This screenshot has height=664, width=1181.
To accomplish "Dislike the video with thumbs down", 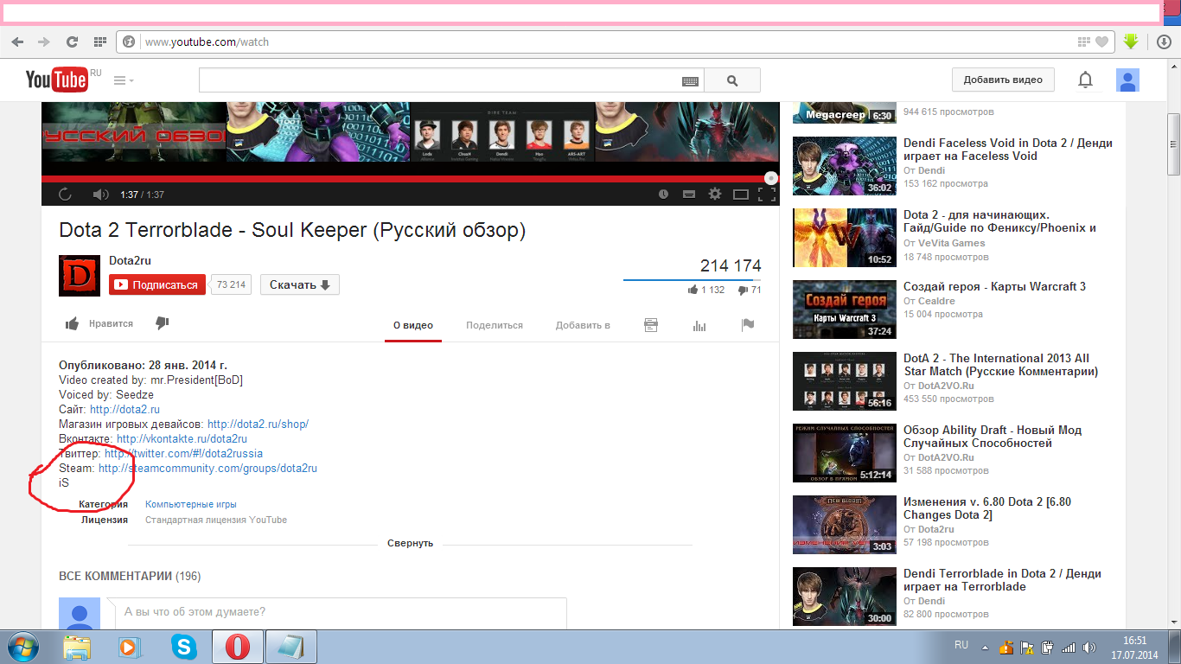I will tap(162, 323).
